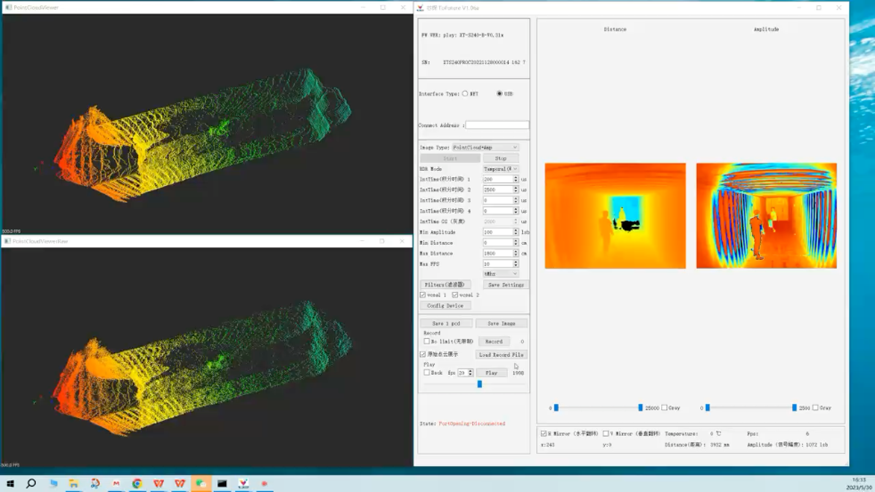Expand the HDR Mode Temporal dropdown
Screen dimensions: 875x492
click(501, 169)
